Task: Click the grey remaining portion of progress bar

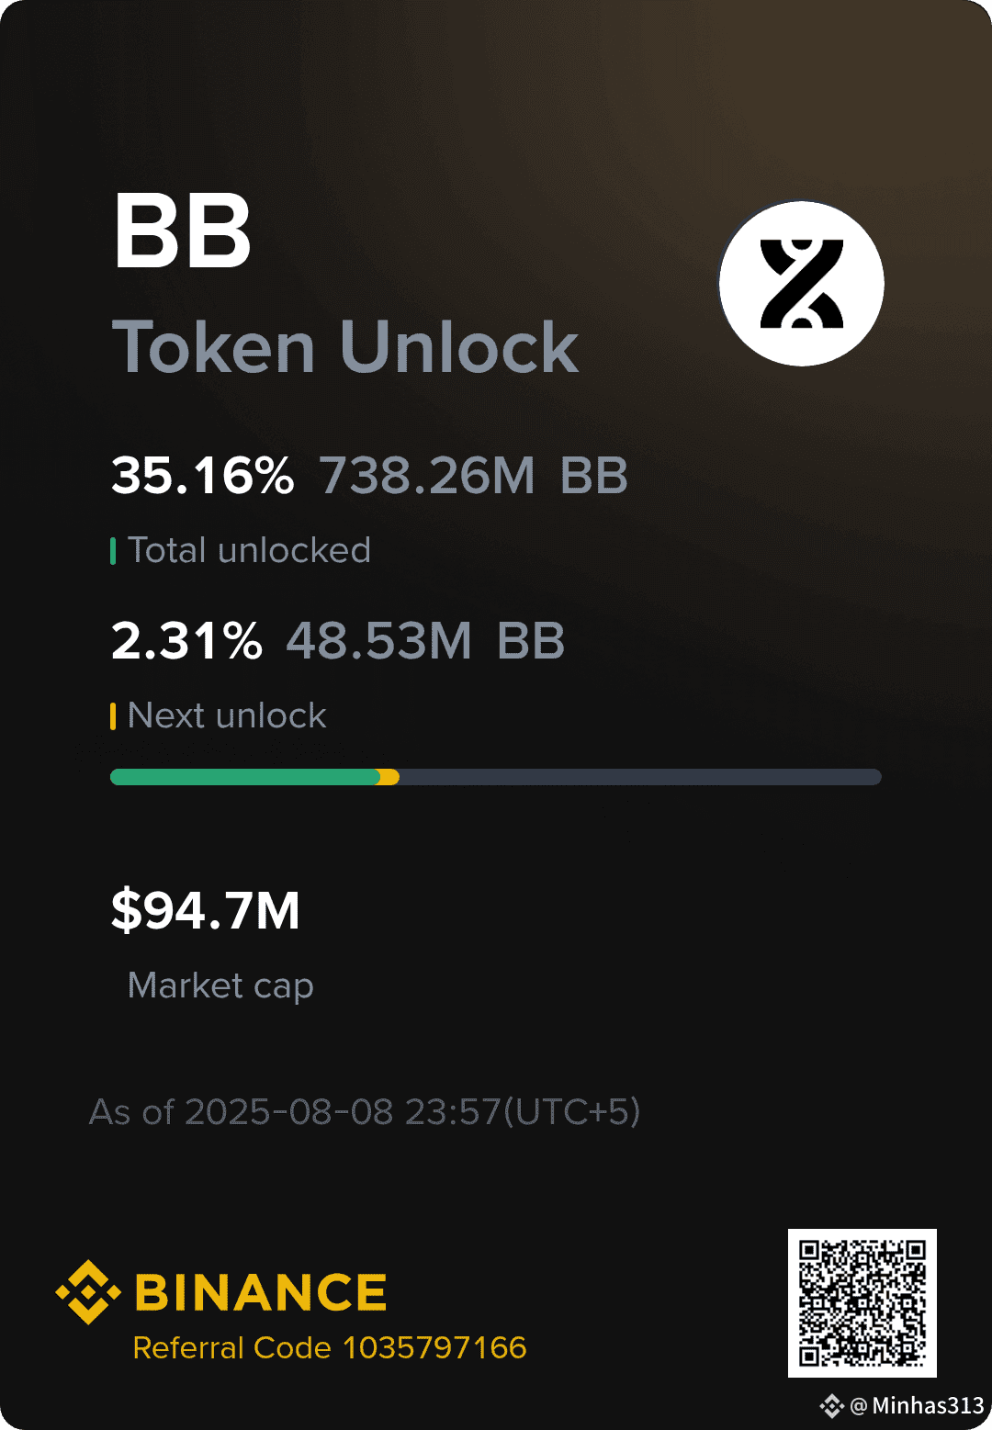Action: [640, 777]
